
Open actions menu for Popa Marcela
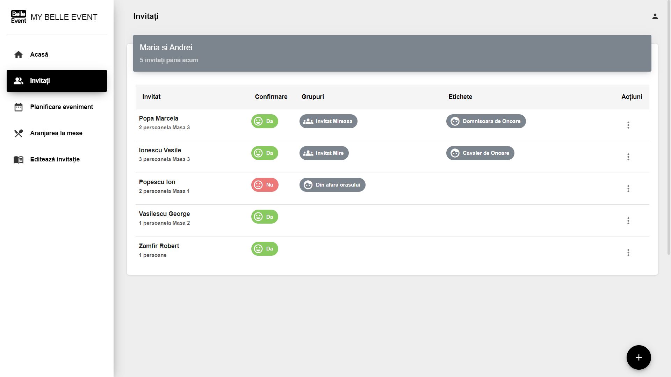(x=628, y=125)
